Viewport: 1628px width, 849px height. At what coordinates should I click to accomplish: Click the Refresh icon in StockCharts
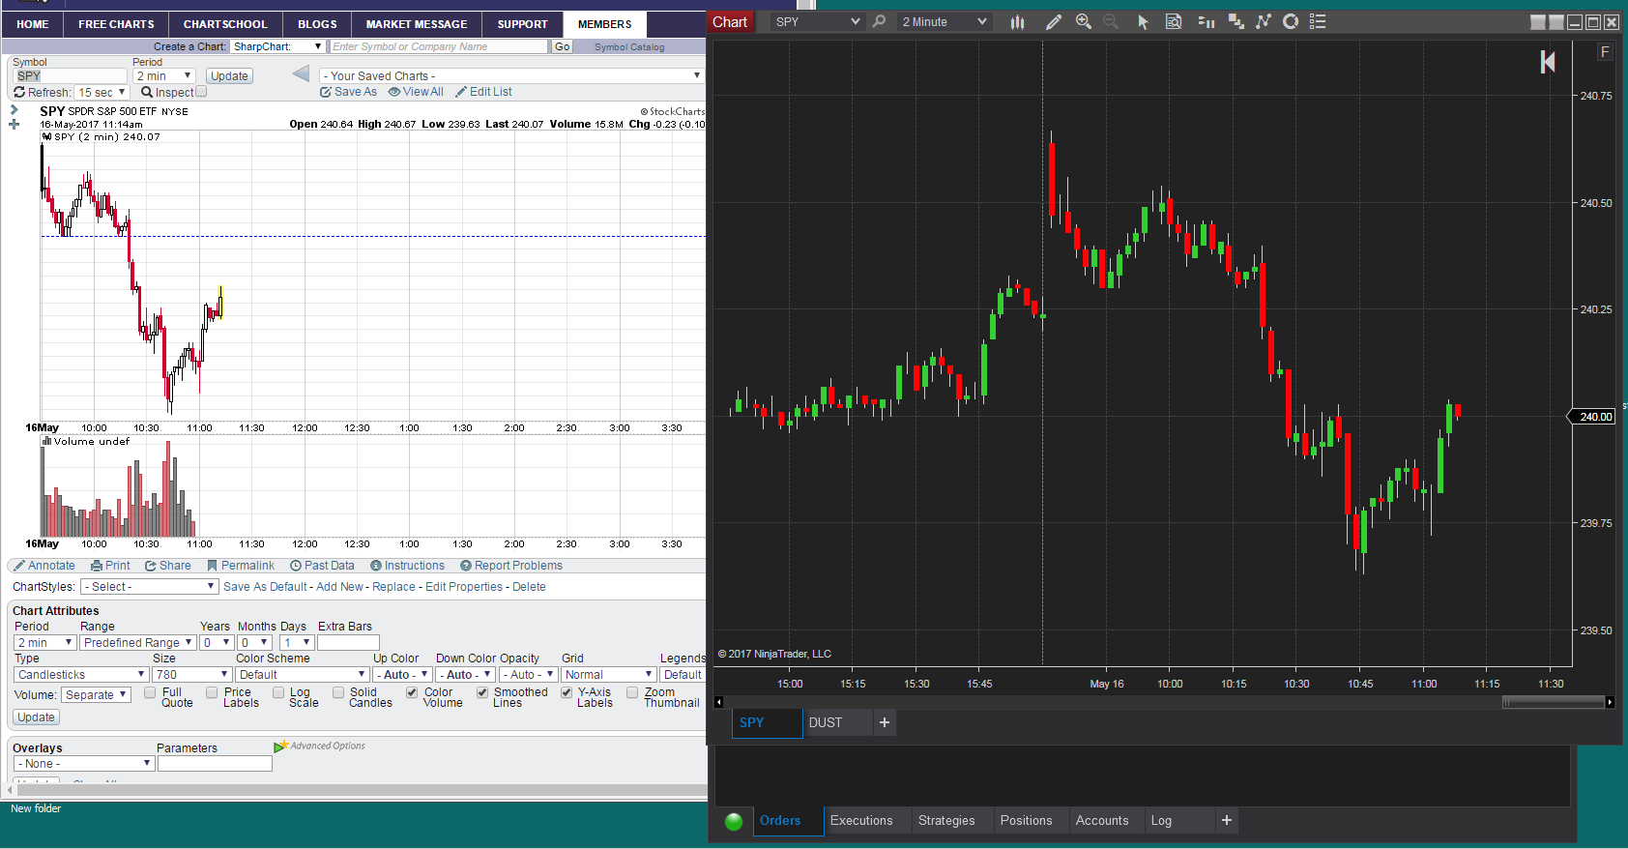(x=19, y=92)
